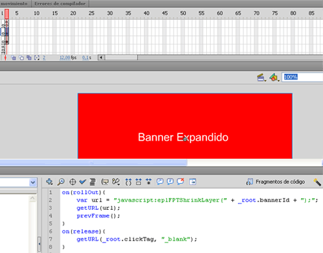Click the timeline horizontal scrollbar thumb
323x253 pixels.
121,58
